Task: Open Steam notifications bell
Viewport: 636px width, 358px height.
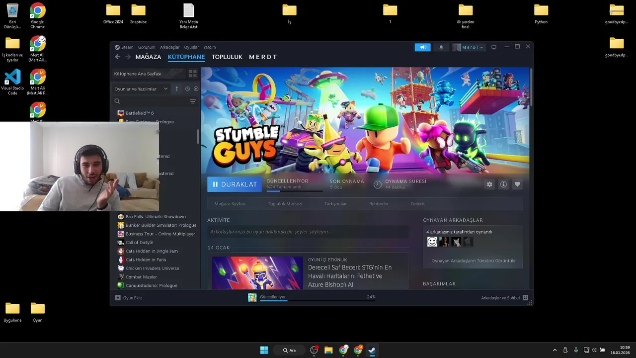Action: 441,47
